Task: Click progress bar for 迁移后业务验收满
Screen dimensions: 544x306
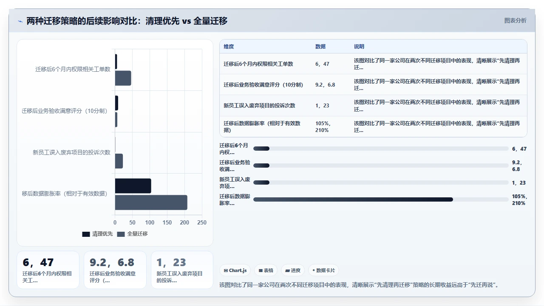Action: pyautogui.click(x=381, y=166)
